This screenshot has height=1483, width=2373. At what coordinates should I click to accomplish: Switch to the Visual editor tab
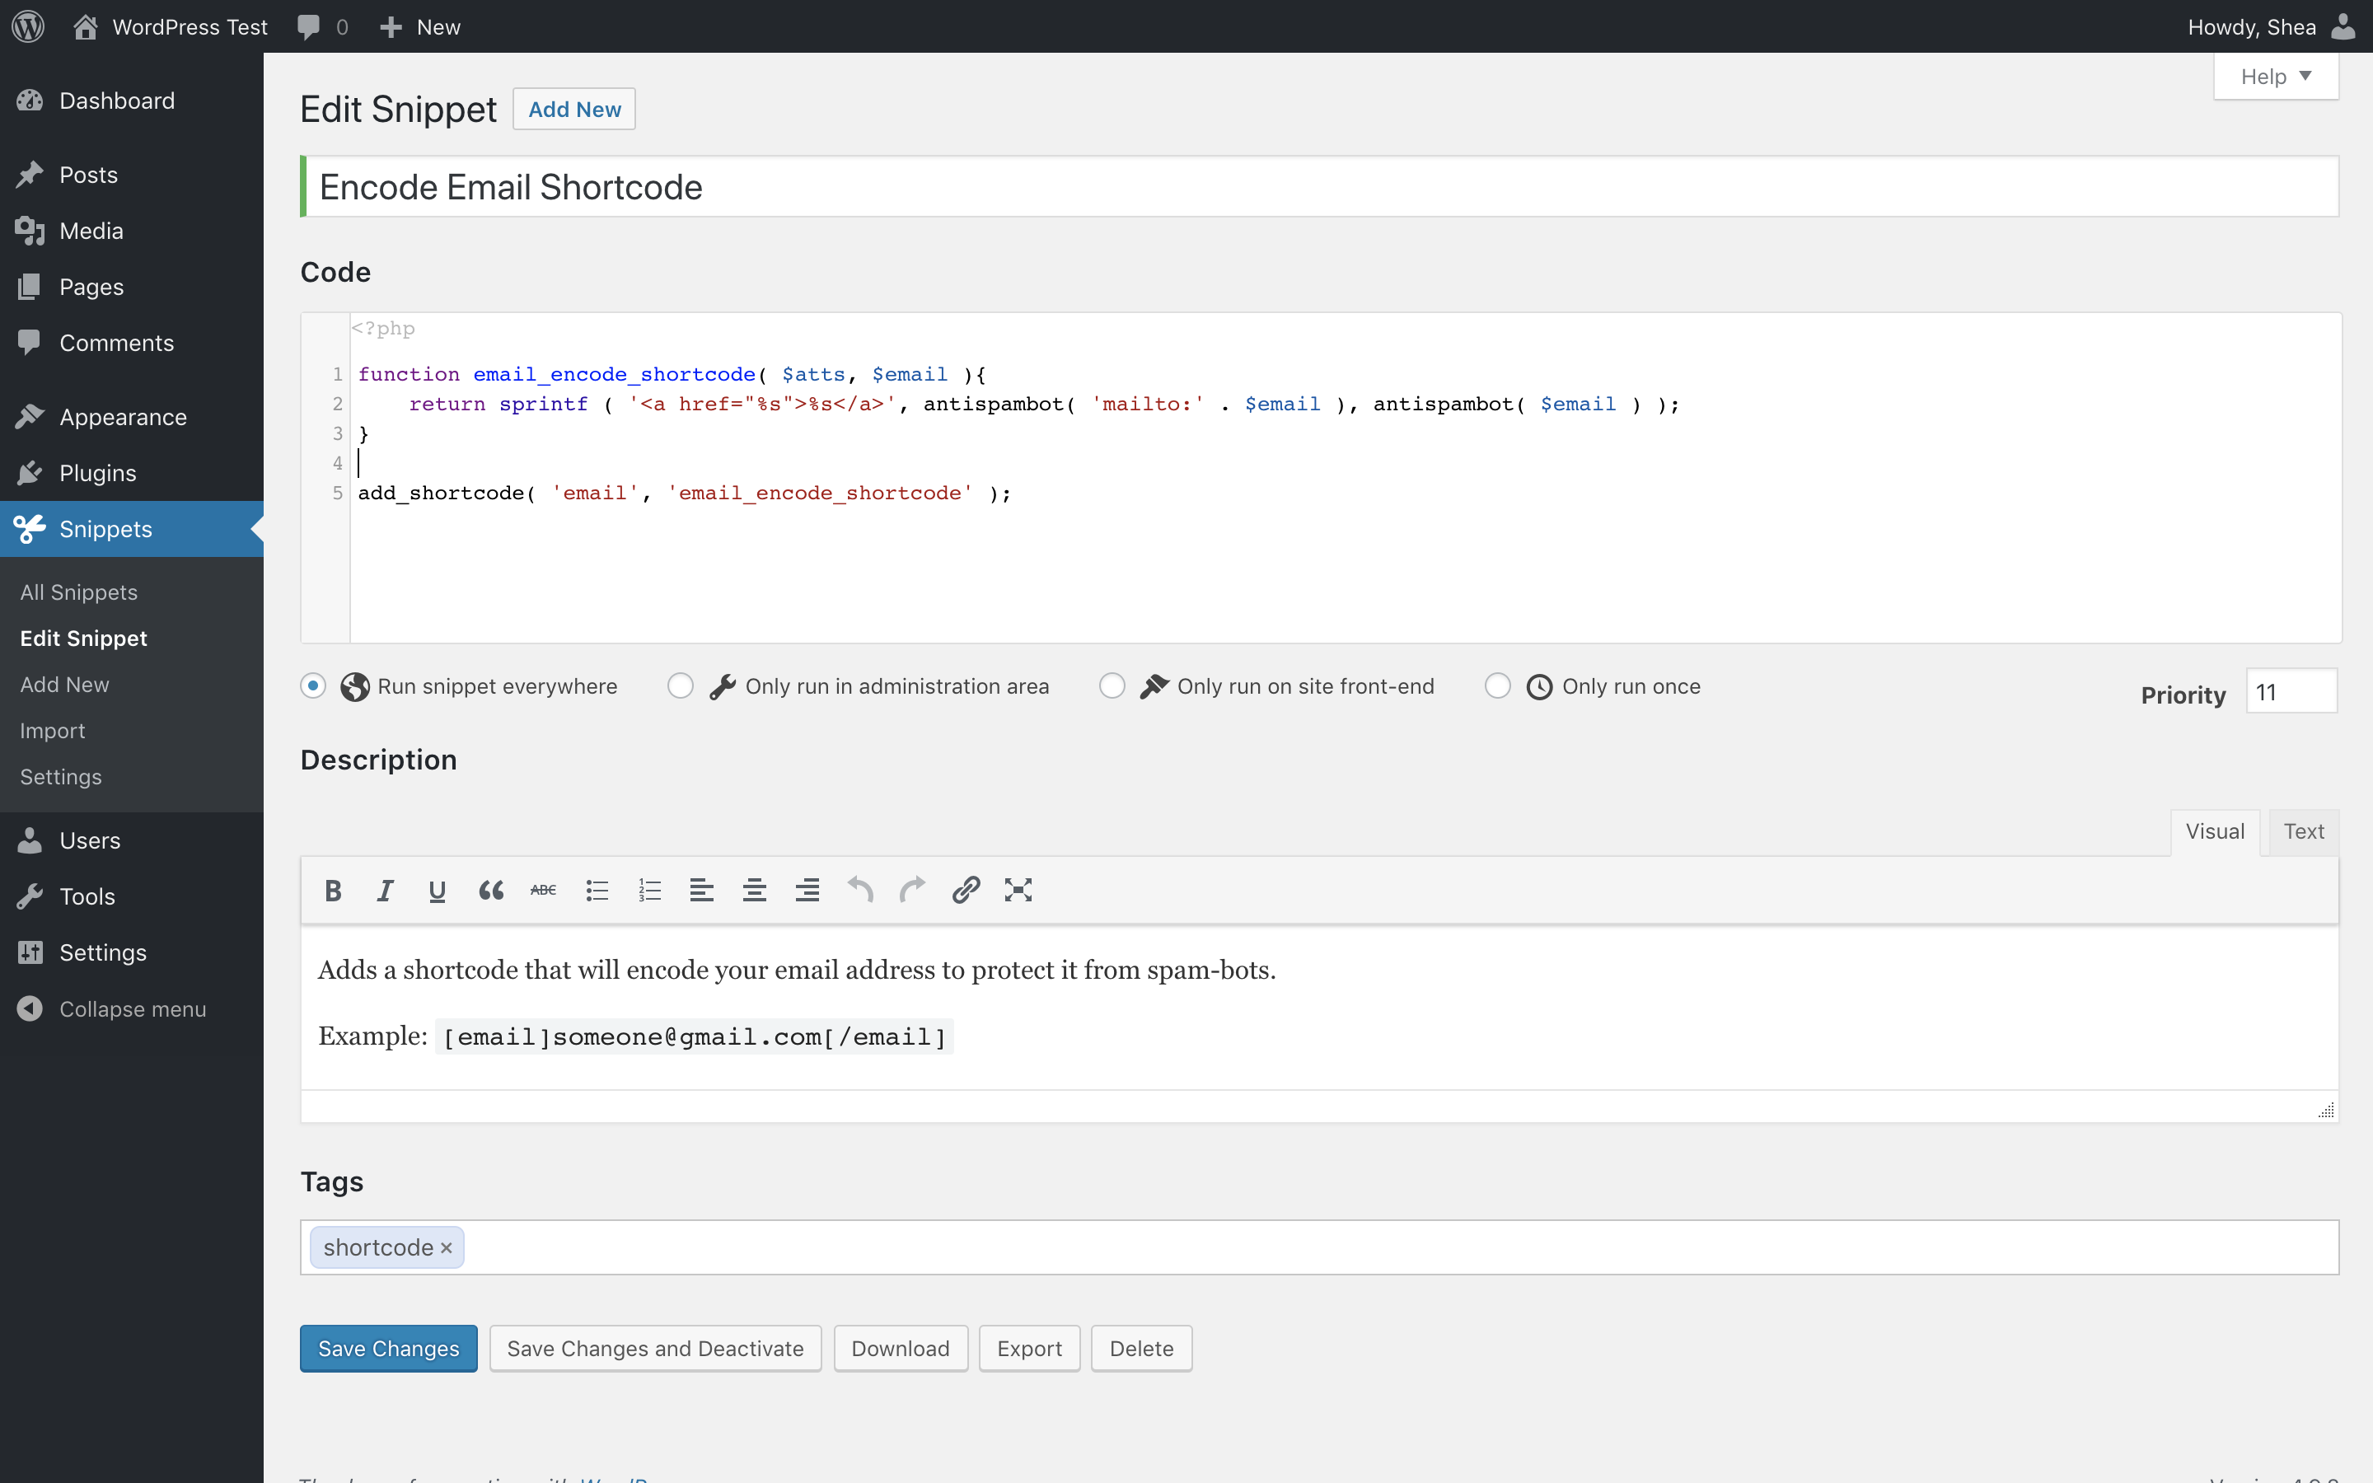tap(2214, 830)
